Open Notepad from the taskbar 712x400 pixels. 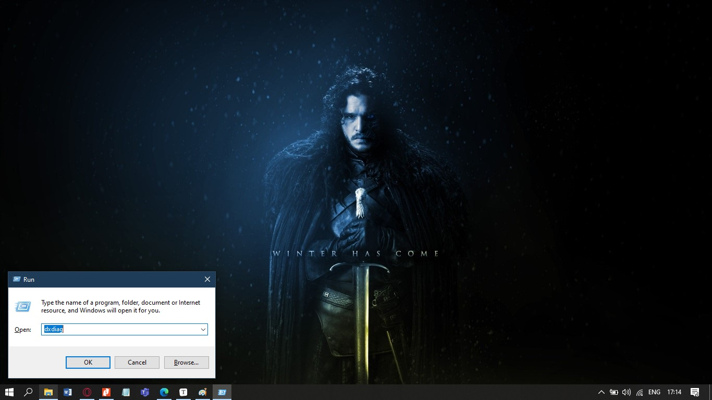[x=126, y=392]
